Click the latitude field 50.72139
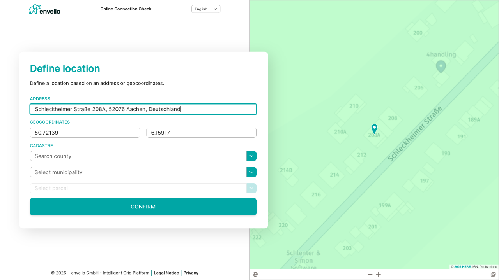This screenshot has height=280, width=499. (x=85, y=133)
